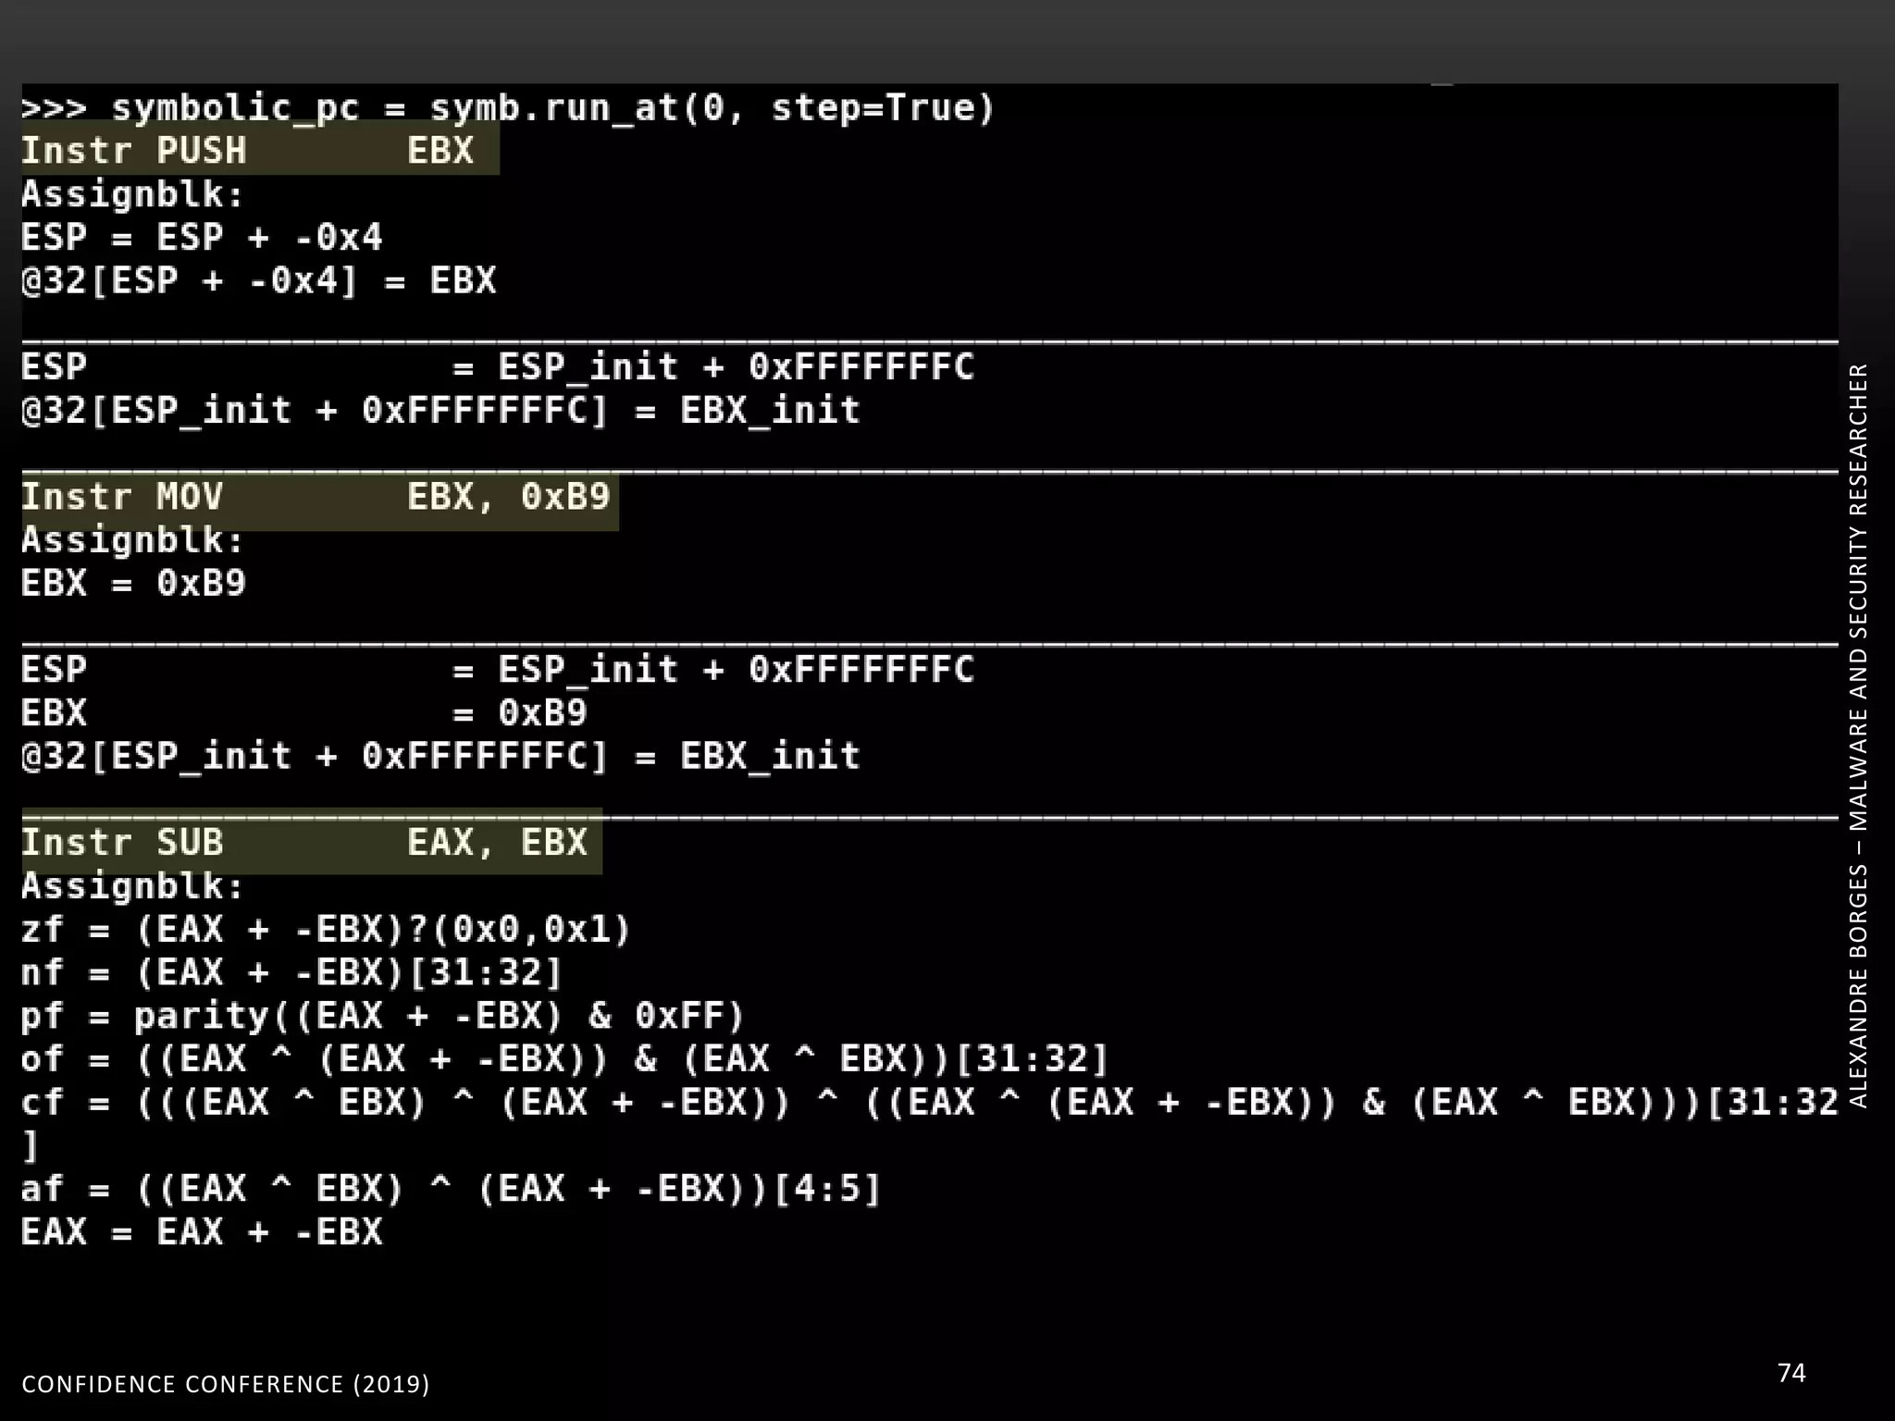1895x1421 pixels.
Task: Click the af flag expression line
Action: coord(451,1189)
